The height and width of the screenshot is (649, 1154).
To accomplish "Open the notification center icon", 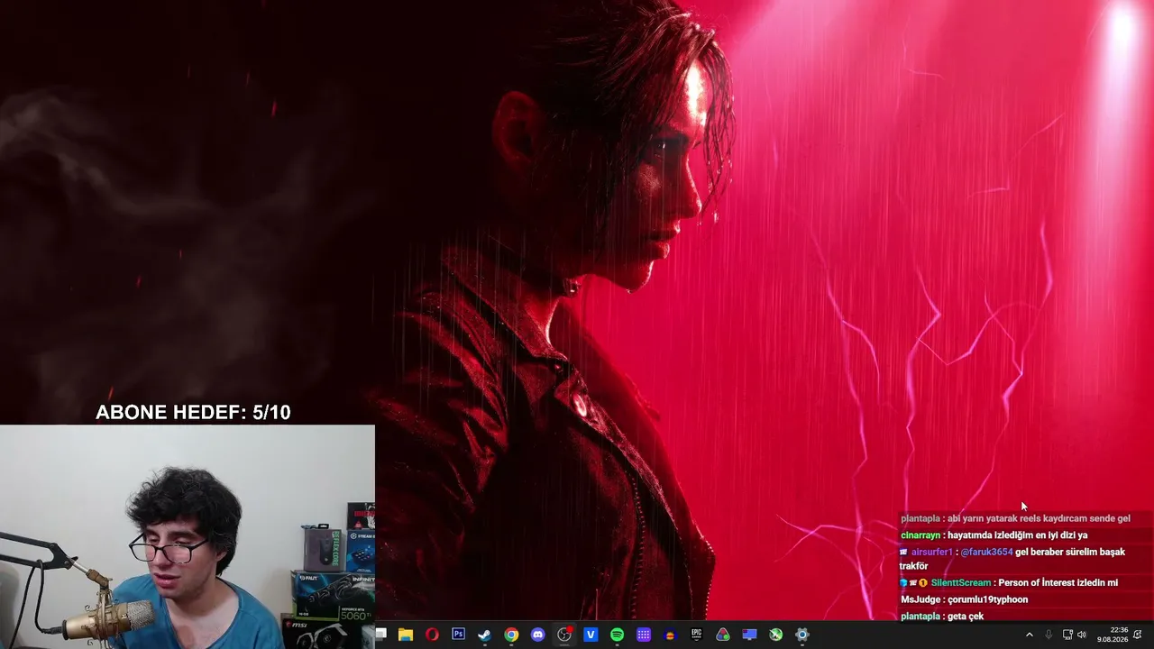I will (1138, 635).
